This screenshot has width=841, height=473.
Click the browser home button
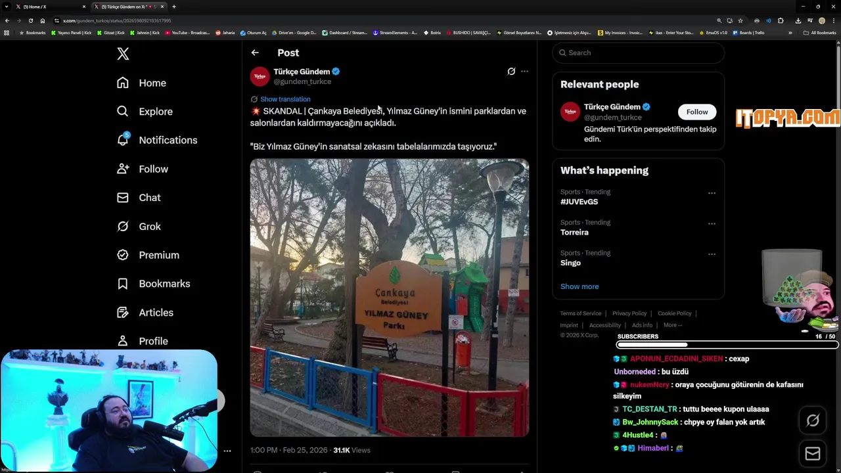tap(43, 20)
